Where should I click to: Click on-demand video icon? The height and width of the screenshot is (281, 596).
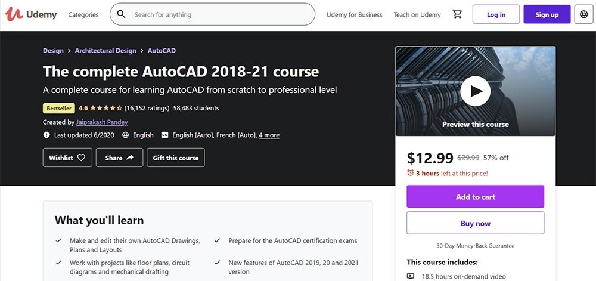411,276
